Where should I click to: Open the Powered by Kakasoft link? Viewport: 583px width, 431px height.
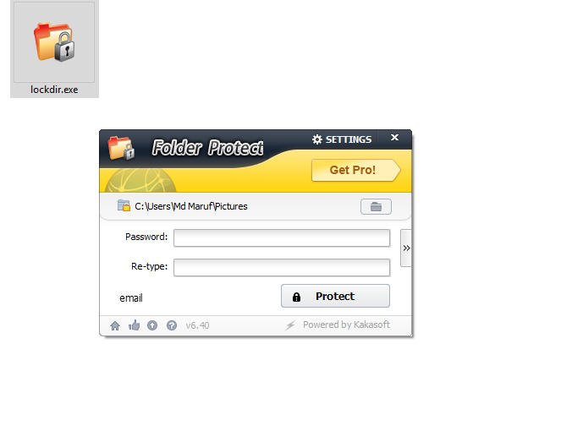click(x=346, y=325)
